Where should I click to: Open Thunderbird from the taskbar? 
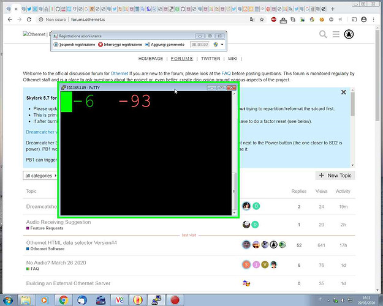[82, 300]
